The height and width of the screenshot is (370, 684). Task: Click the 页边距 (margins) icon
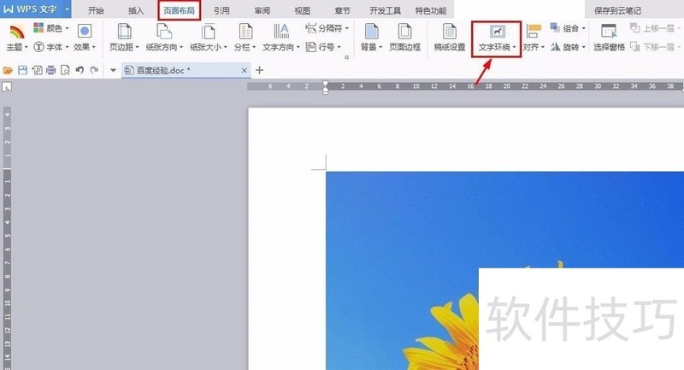tap(125, 32)
